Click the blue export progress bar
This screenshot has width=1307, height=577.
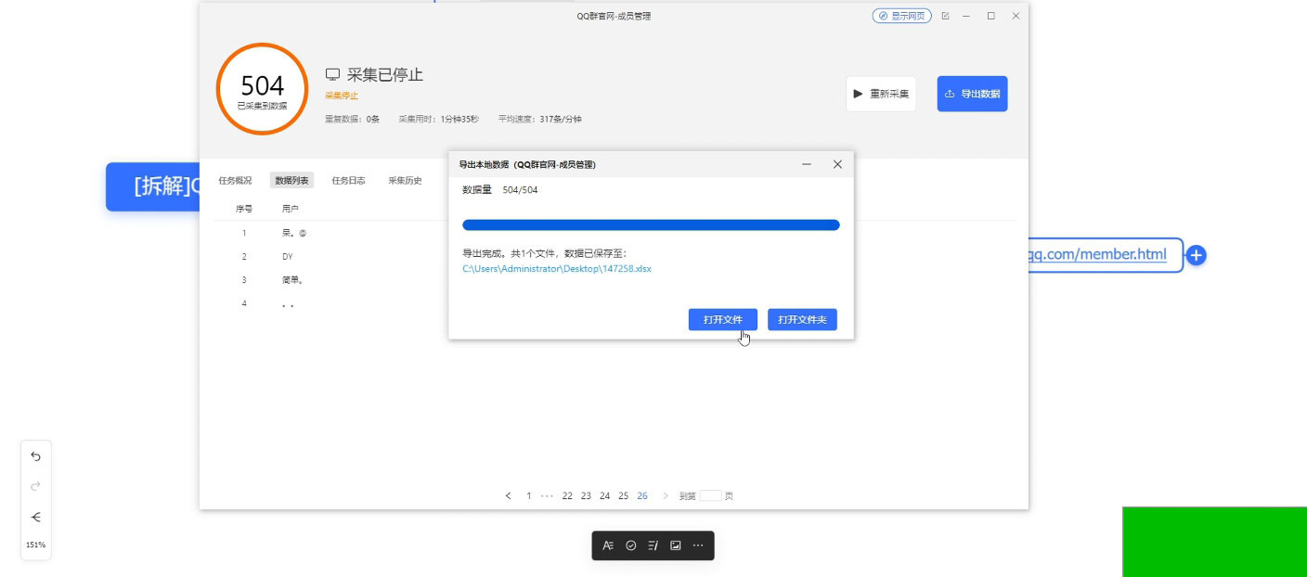(651, 224)
